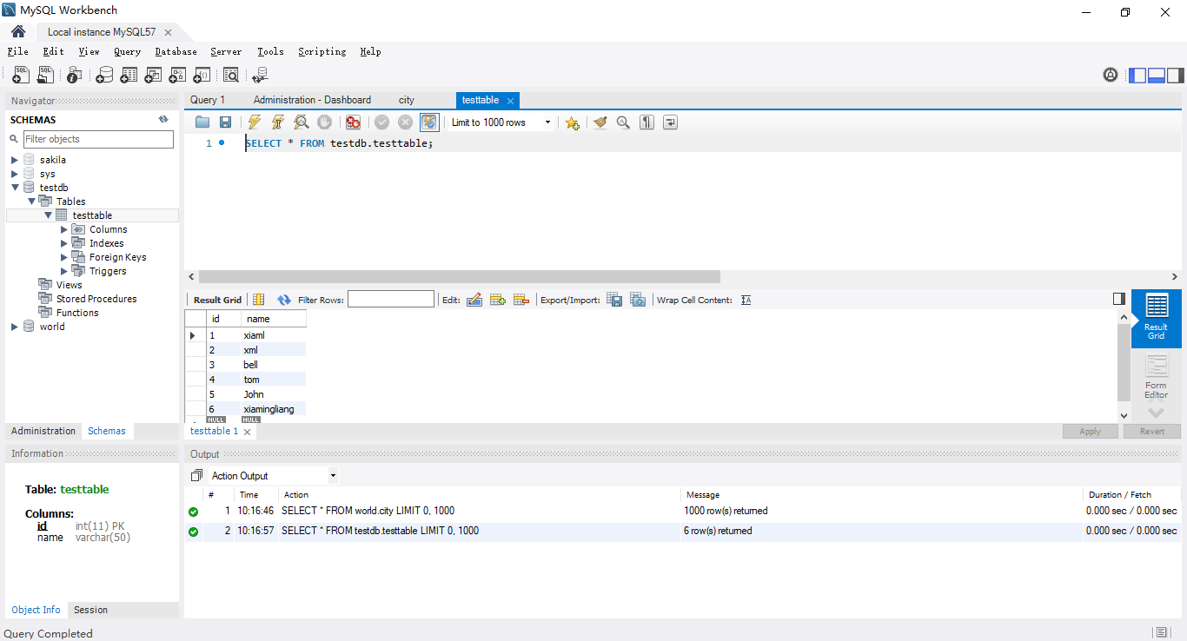The image size is (1187, 641).
Task: Toggle the result side panel visibility
Action: tap(1119, 299)
